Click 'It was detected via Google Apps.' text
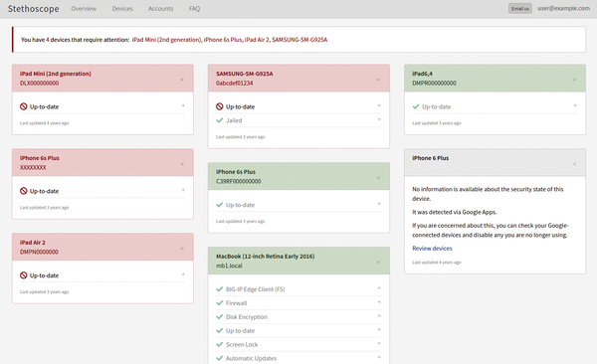This screenshot has width=597, height=364. pyautogui.click(x=455, y=212)
